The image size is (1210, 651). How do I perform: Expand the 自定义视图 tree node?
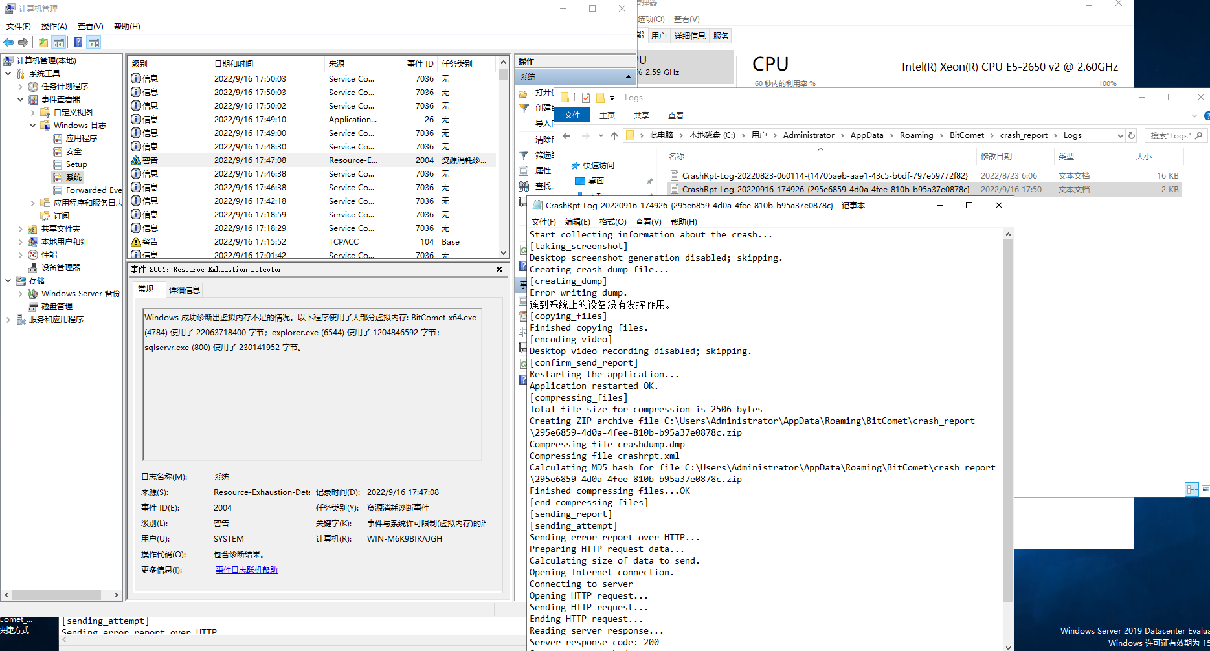32,112
